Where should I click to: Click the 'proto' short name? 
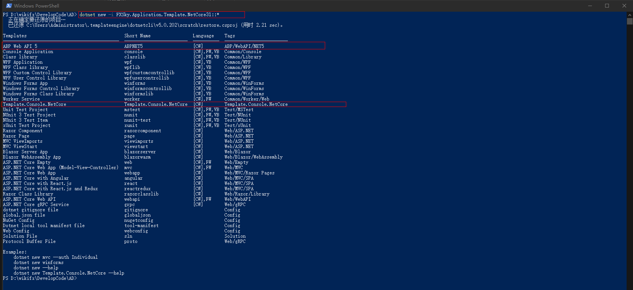pos(131,241)
